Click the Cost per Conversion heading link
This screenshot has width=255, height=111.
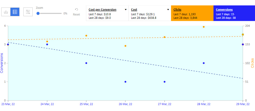[103, 10]
